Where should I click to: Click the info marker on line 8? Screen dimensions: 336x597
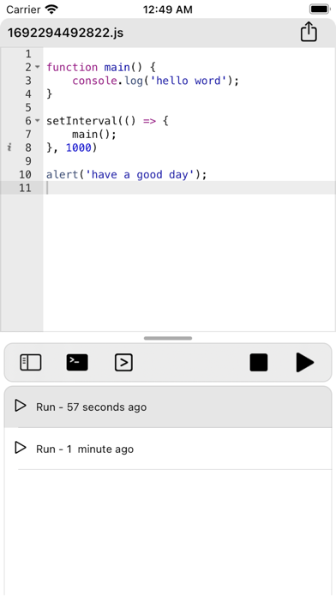click(x=9, y=148)
